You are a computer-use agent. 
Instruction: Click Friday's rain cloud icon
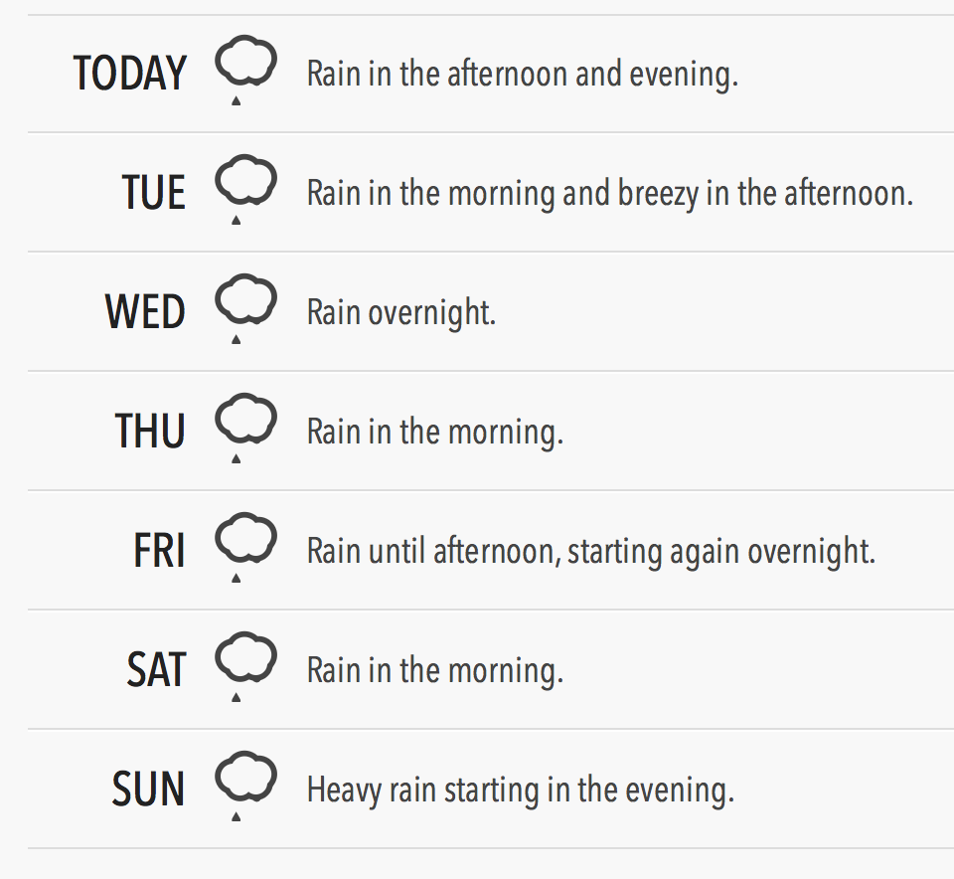tap(245, 544)
